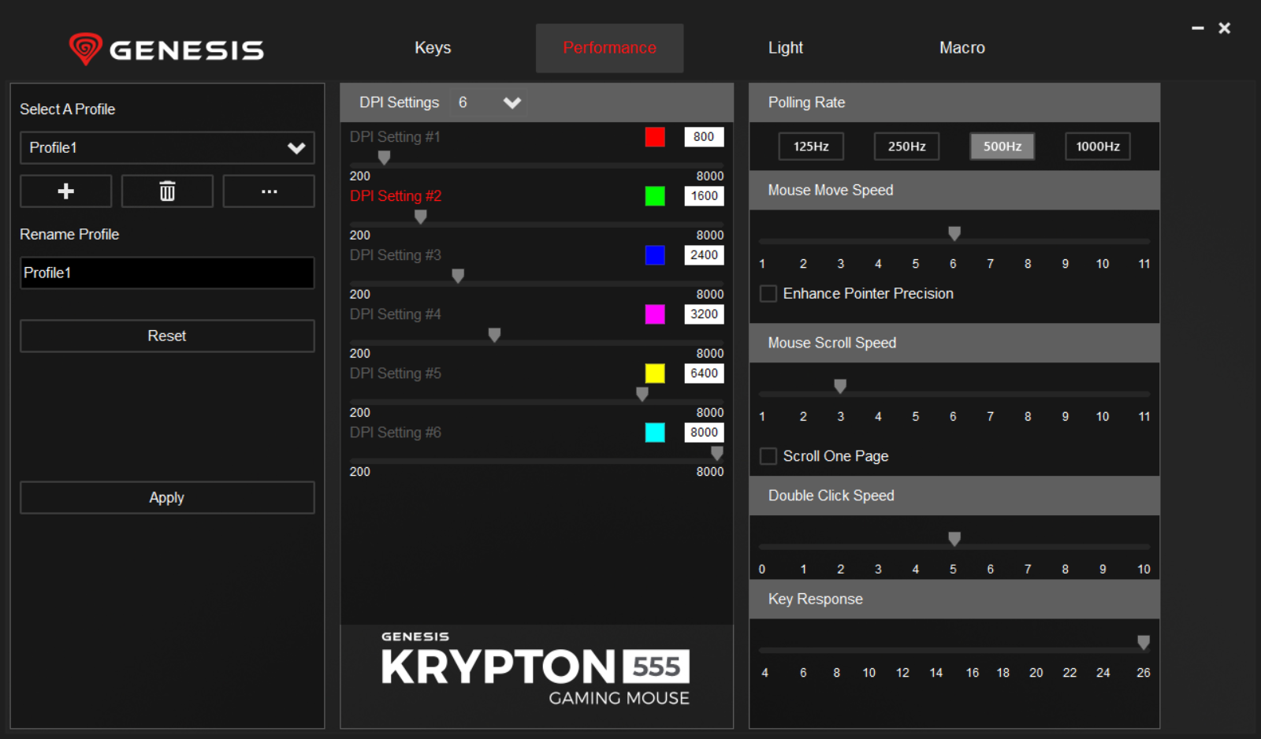1261x739 pixels.
Task: Change yellow swatch of DPI Setting #5
Action: pyautogui.click(x=655, y=373)
